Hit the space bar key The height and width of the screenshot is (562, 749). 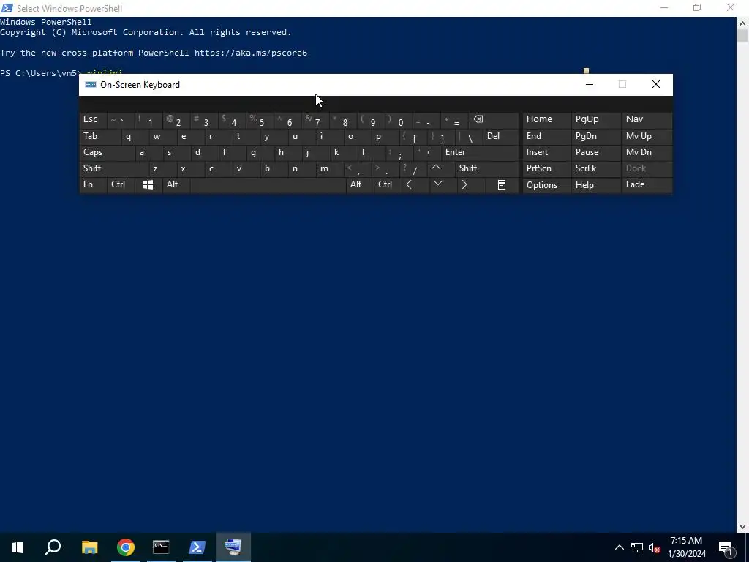pos(268,184)
